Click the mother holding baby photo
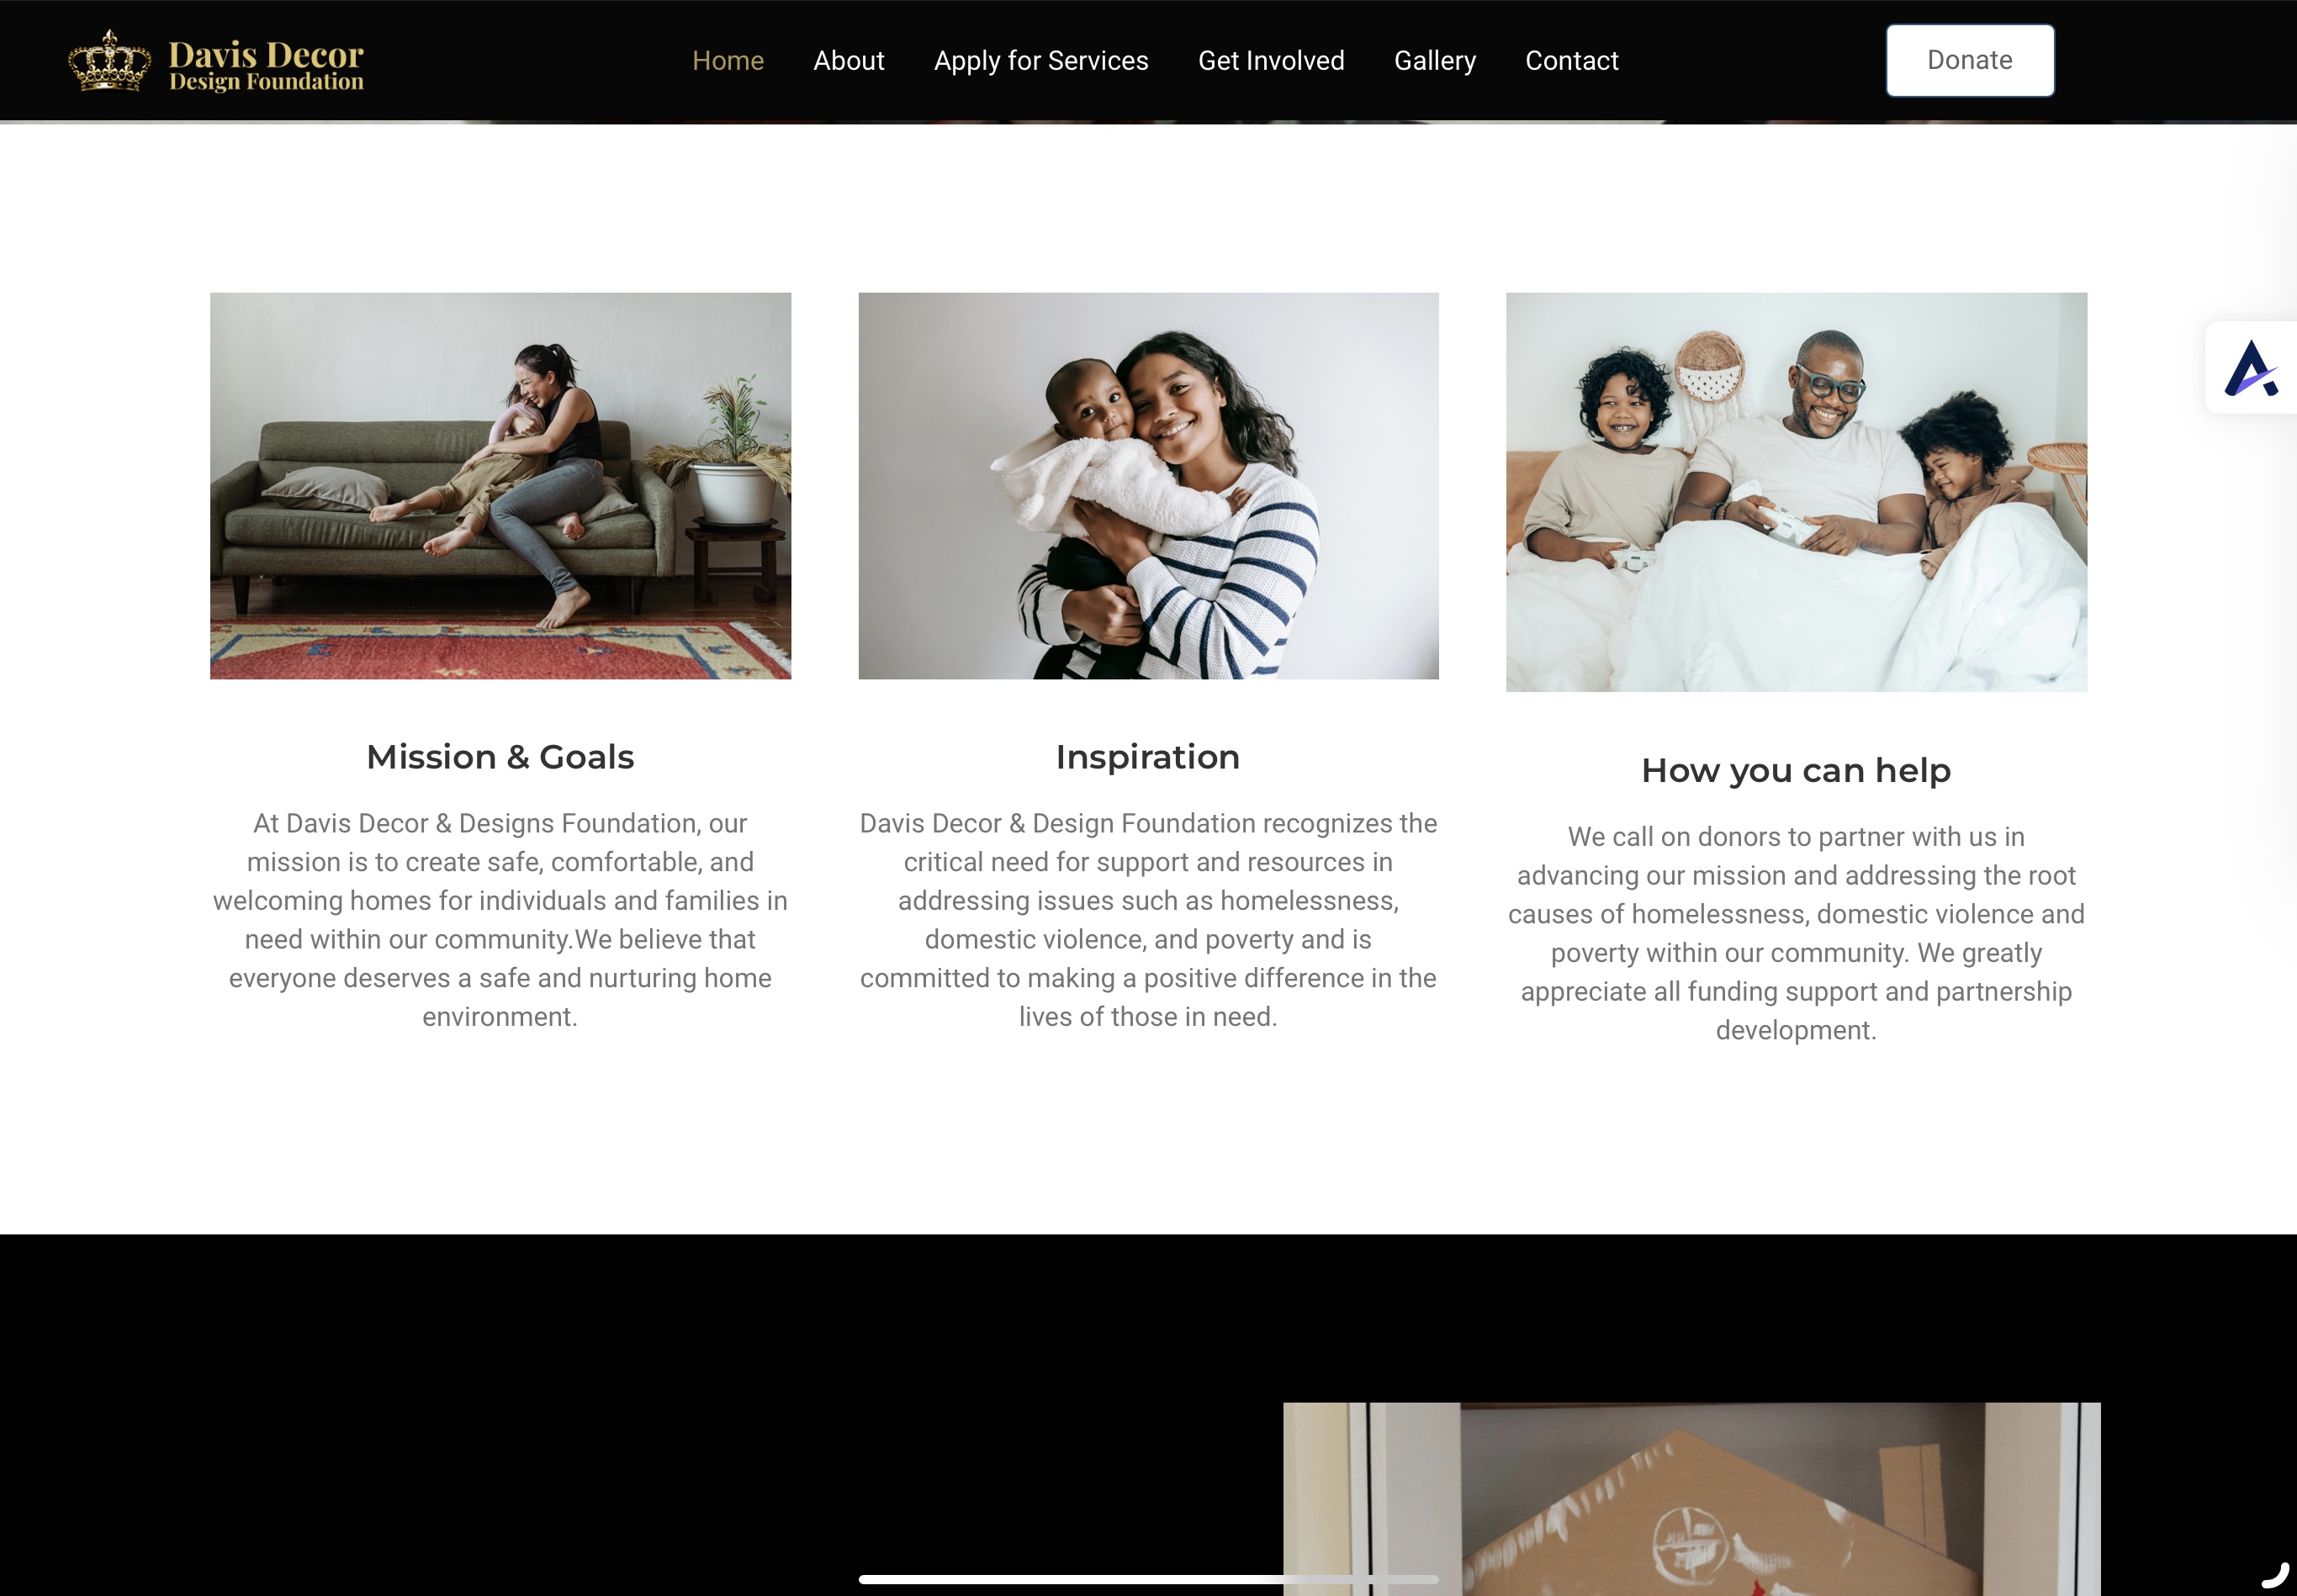Viewport: 2297px width, 1596px height. coord(1148,486)
